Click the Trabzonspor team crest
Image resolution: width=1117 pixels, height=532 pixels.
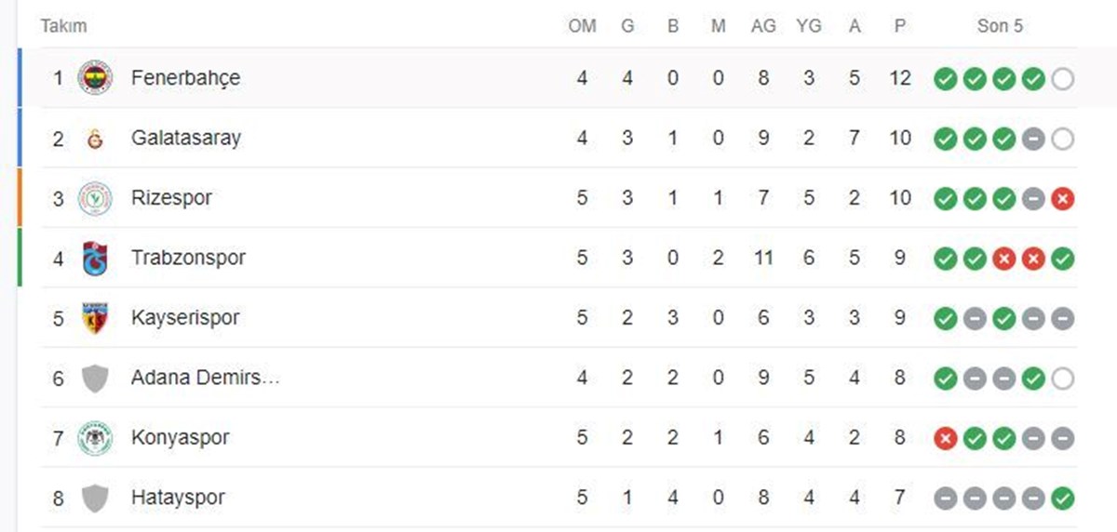95,258
